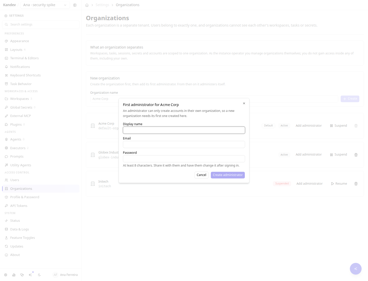Screen dimensions: 368x281
Task: Open the floating AI assistant button
Action: click(x=356, y=269)
